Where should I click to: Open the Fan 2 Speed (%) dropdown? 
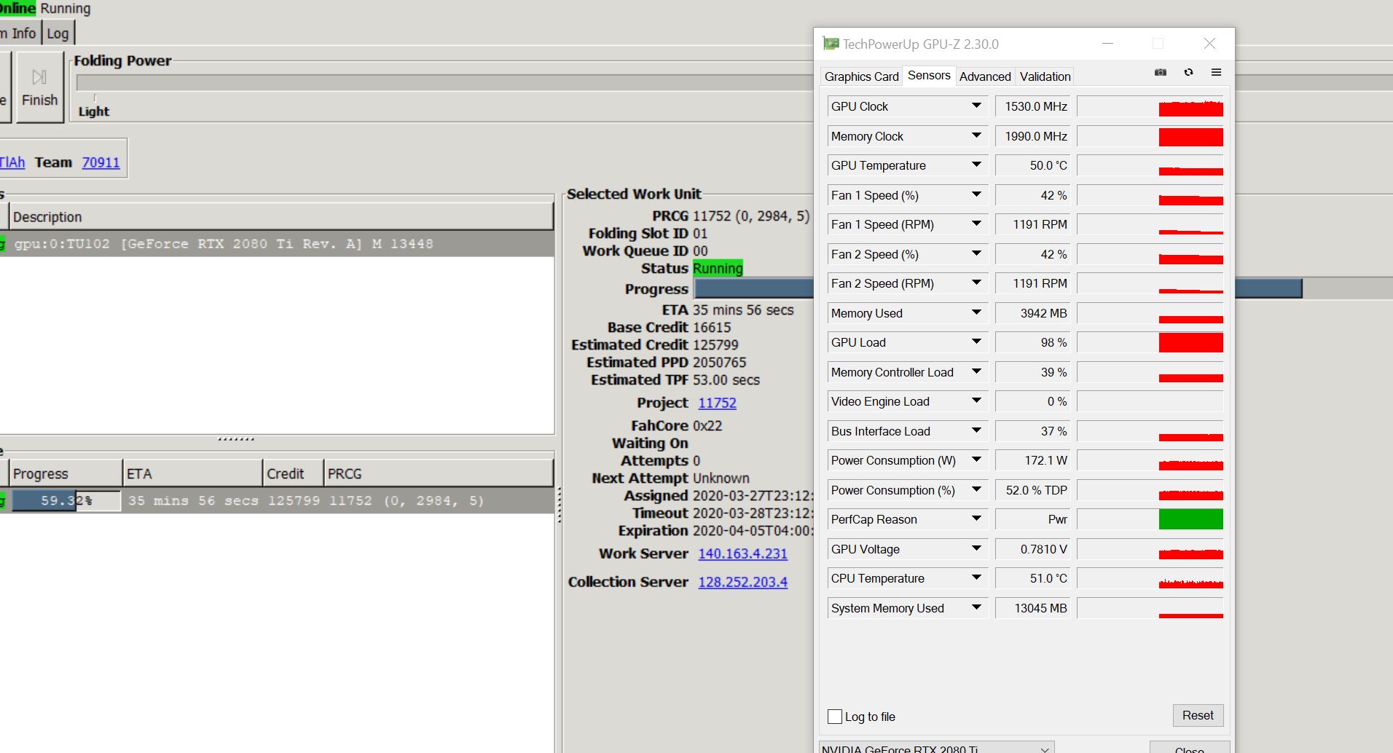pos(976,254)
